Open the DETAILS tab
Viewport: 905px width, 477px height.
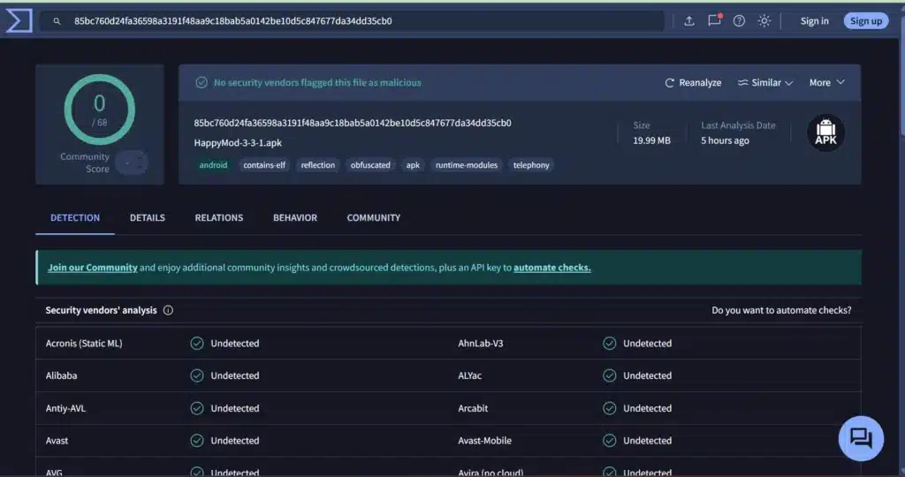(x=148, y=218)
